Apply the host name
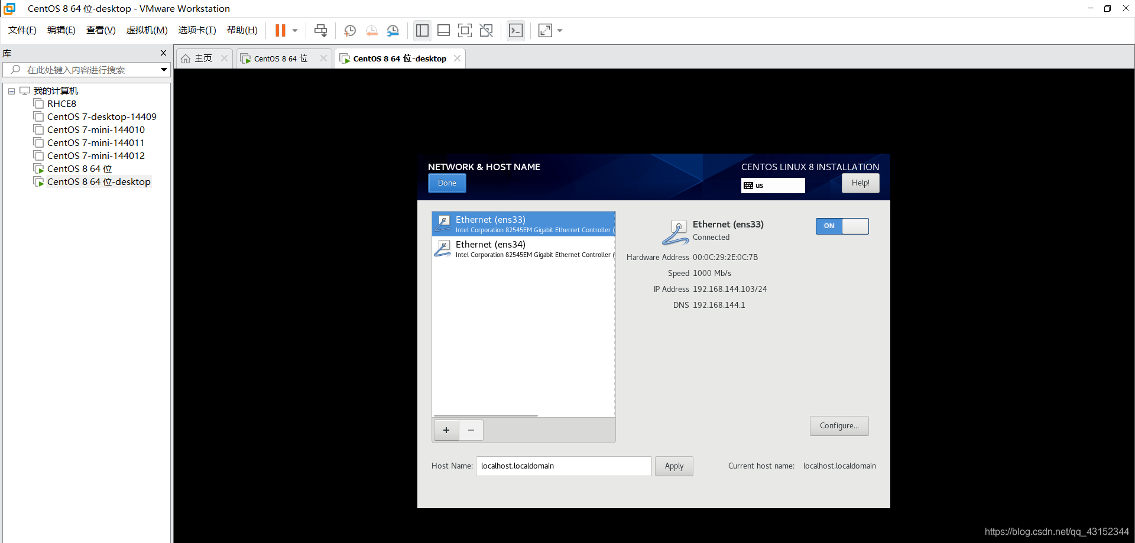 click(x=674, y=466)
